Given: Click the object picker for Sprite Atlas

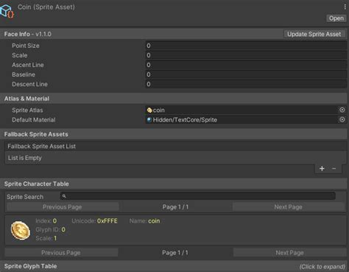Looking at the screenshot, I should click(342, 110).
